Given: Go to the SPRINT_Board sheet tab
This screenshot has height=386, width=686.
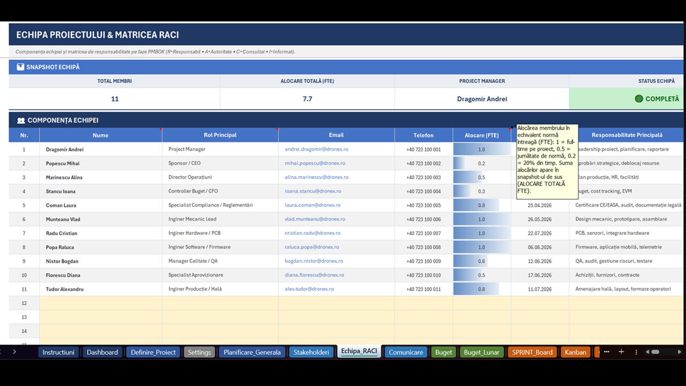Looking at the screenshot, I should click(x=532, y=352).
